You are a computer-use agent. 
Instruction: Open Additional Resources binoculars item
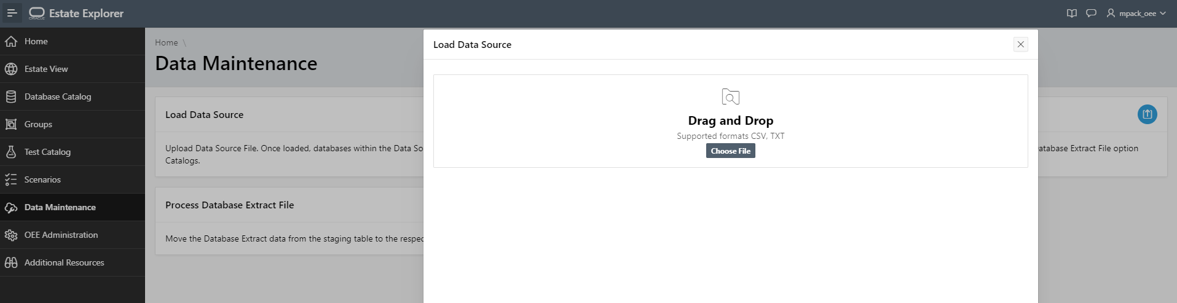coord(73,262)
